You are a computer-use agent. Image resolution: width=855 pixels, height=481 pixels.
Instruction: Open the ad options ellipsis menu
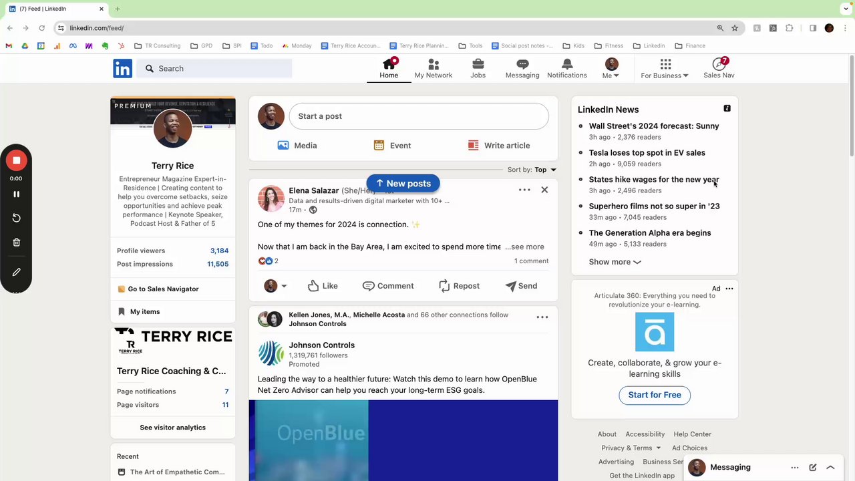(729, 289)
